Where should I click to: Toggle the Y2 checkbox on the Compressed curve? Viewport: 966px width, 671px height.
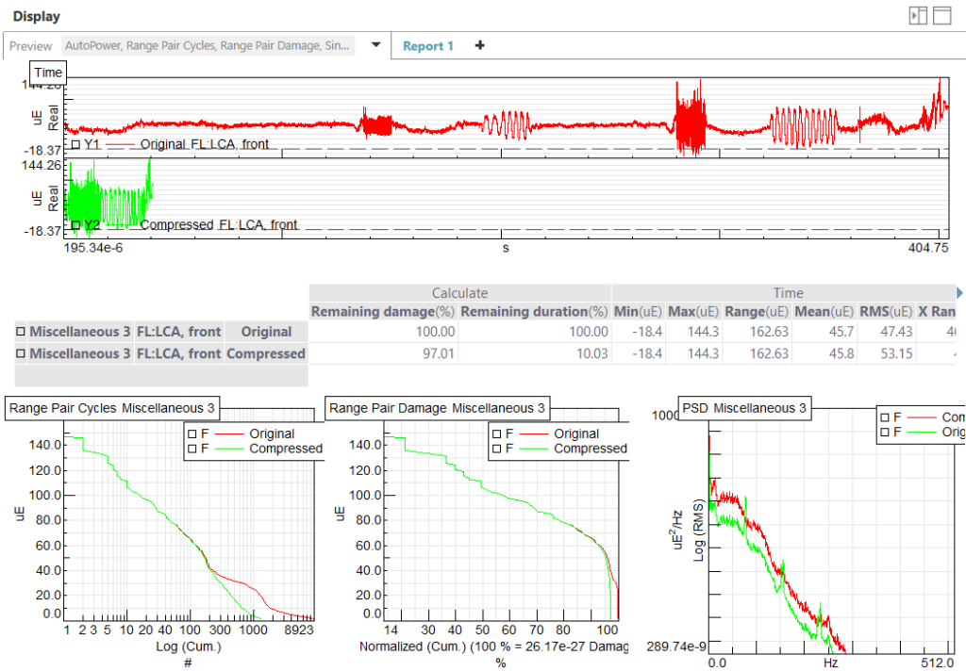pos(75,224)
